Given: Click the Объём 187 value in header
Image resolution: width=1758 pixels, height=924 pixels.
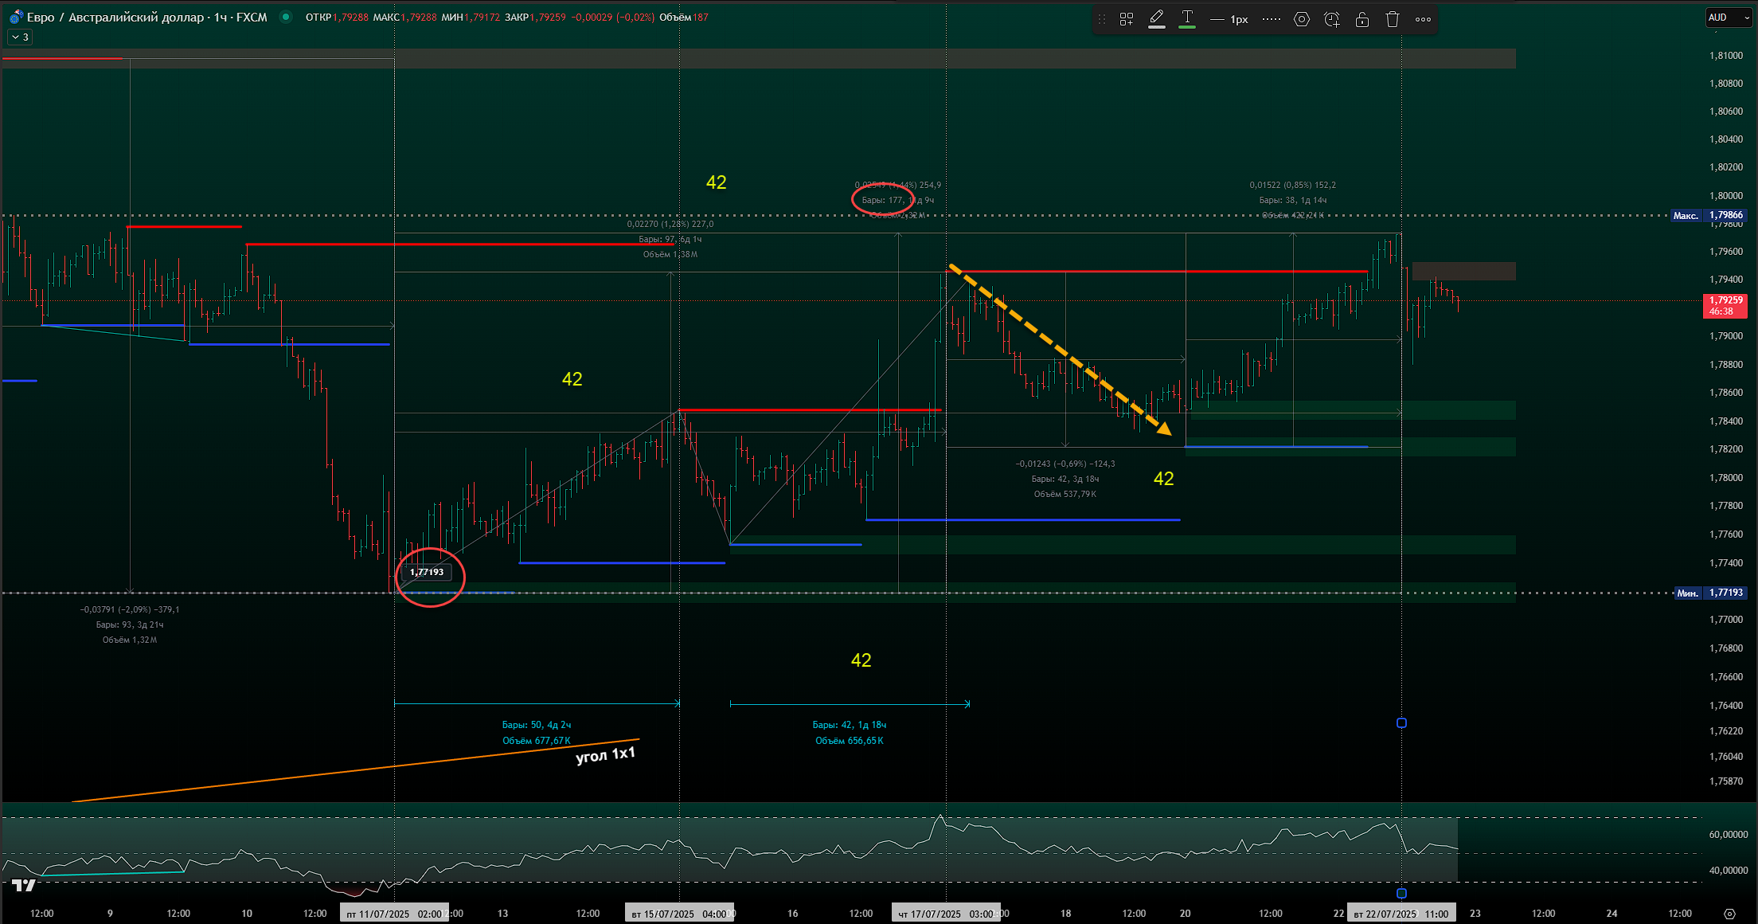Looking at the screenshot, I should pos(684,17).
